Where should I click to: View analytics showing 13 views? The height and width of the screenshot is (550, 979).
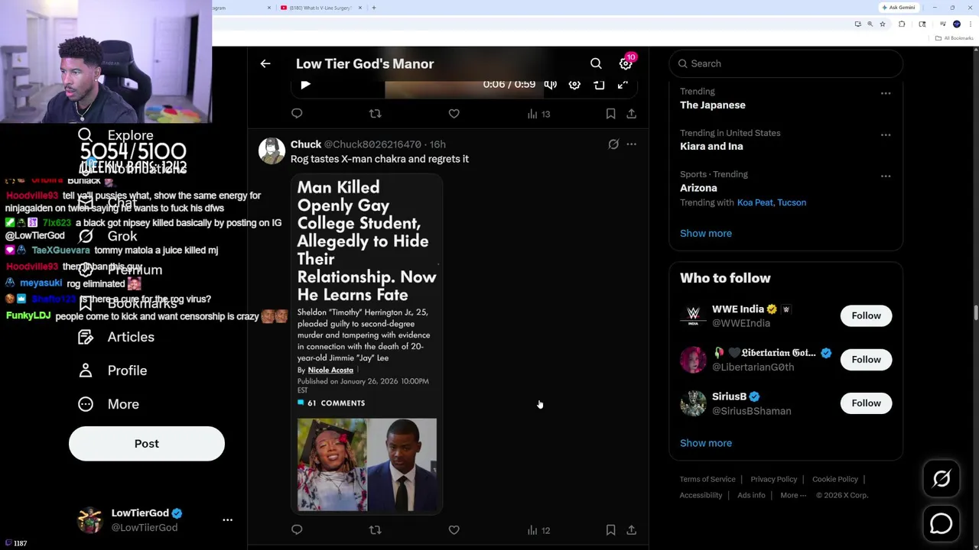[538, 114]
